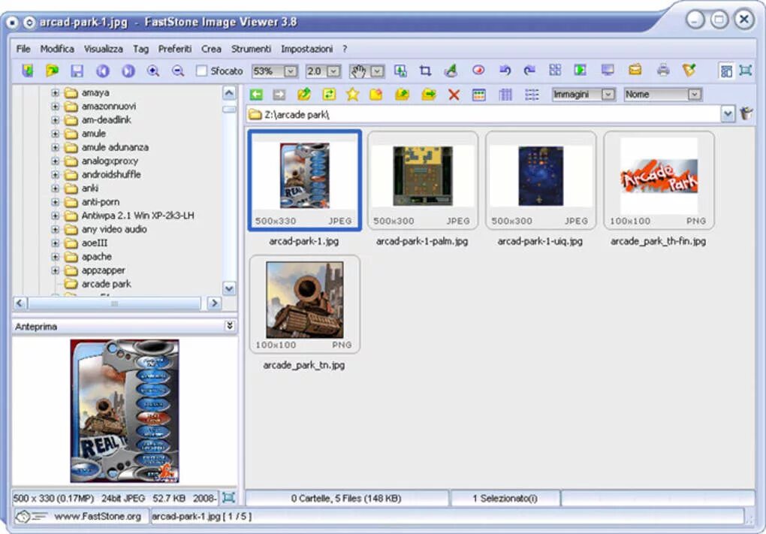Viewport: 766px width, 534px height.
Task: Click the full screen toolbar icon
Action: pyautogui.click(x=746, y=71)
